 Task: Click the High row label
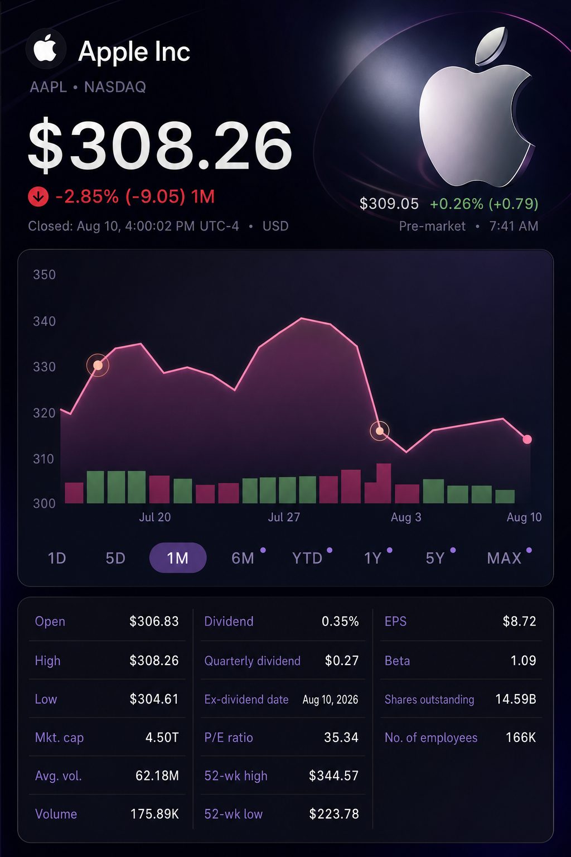point(47,661)
